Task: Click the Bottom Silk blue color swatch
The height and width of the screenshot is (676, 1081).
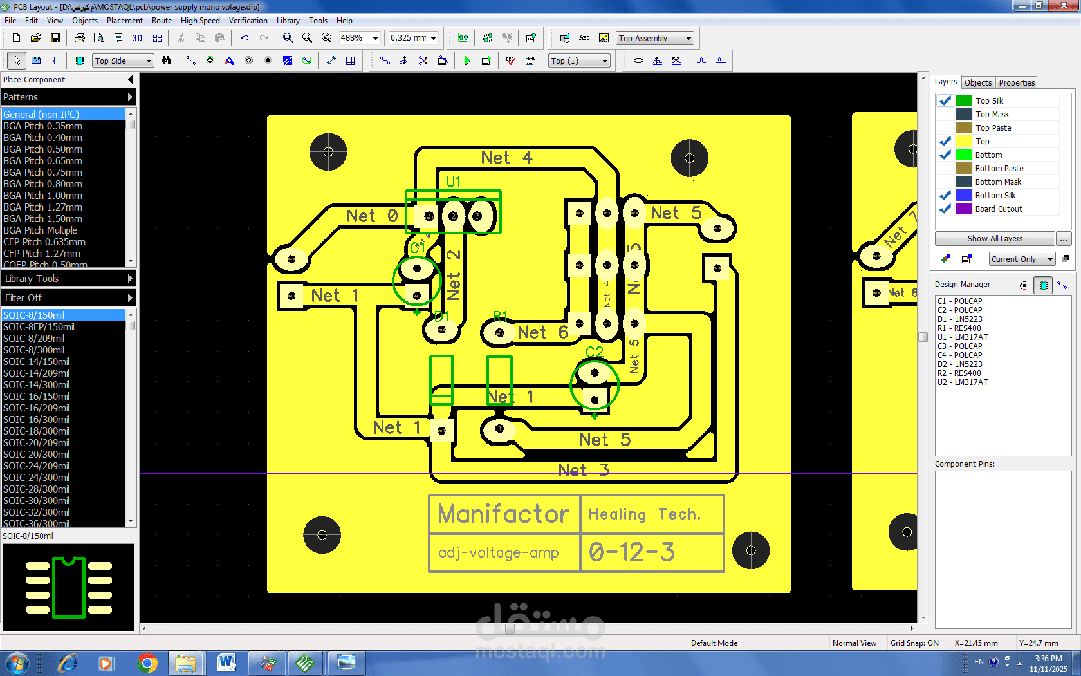Action: [963, 195]
